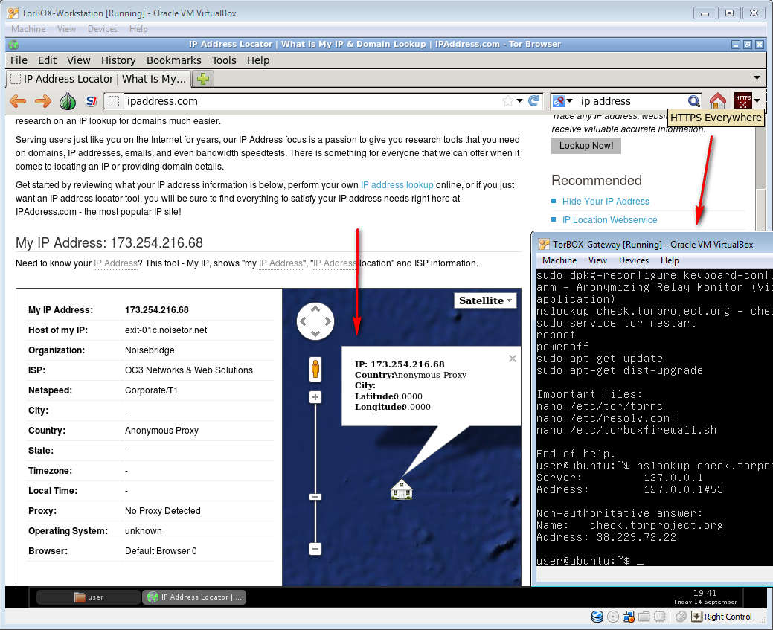Open a new tab with plus icon
Viewport: 773px width, 630px height.
(202, 79)
